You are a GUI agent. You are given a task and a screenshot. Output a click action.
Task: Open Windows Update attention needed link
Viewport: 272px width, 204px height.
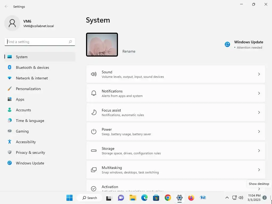(244, 45)
